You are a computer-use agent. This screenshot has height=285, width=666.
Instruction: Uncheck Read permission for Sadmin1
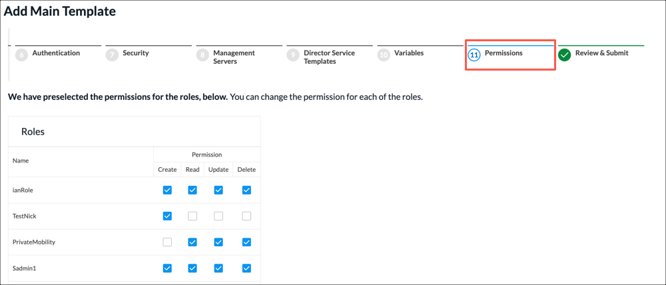click(192, 268)
